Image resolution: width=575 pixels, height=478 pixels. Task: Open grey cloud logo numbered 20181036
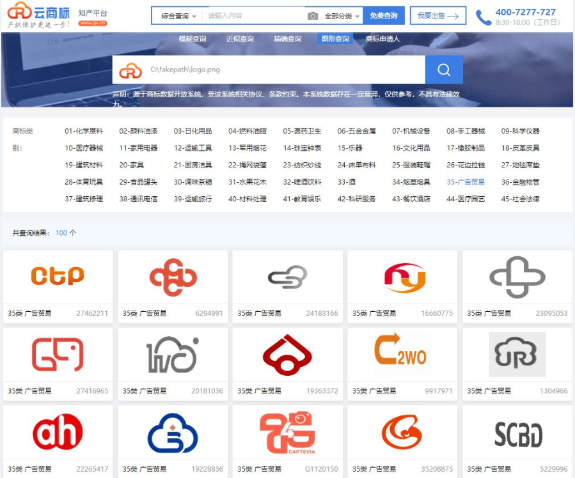pyautogui.click(x=173, y=355)
